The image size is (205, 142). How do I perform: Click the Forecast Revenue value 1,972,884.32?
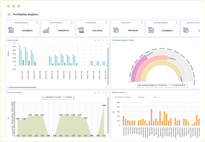click(x=27, y=31)
